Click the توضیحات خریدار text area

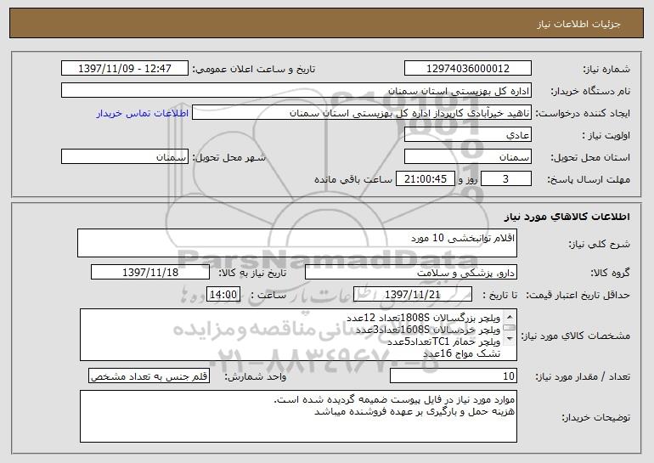298,416
